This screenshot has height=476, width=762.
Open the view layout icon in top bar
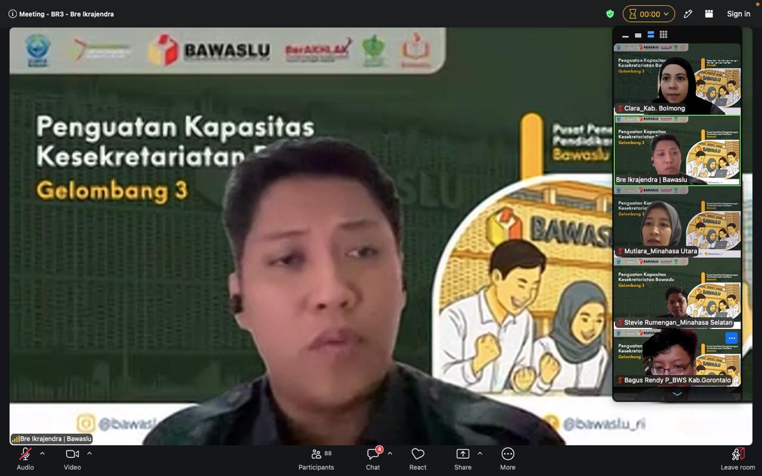coord(709,14)
